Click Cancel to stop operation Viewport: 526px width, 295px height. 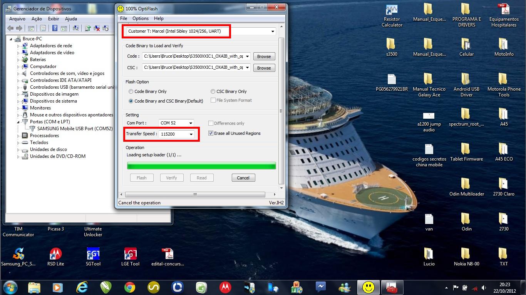click(243, 178)
